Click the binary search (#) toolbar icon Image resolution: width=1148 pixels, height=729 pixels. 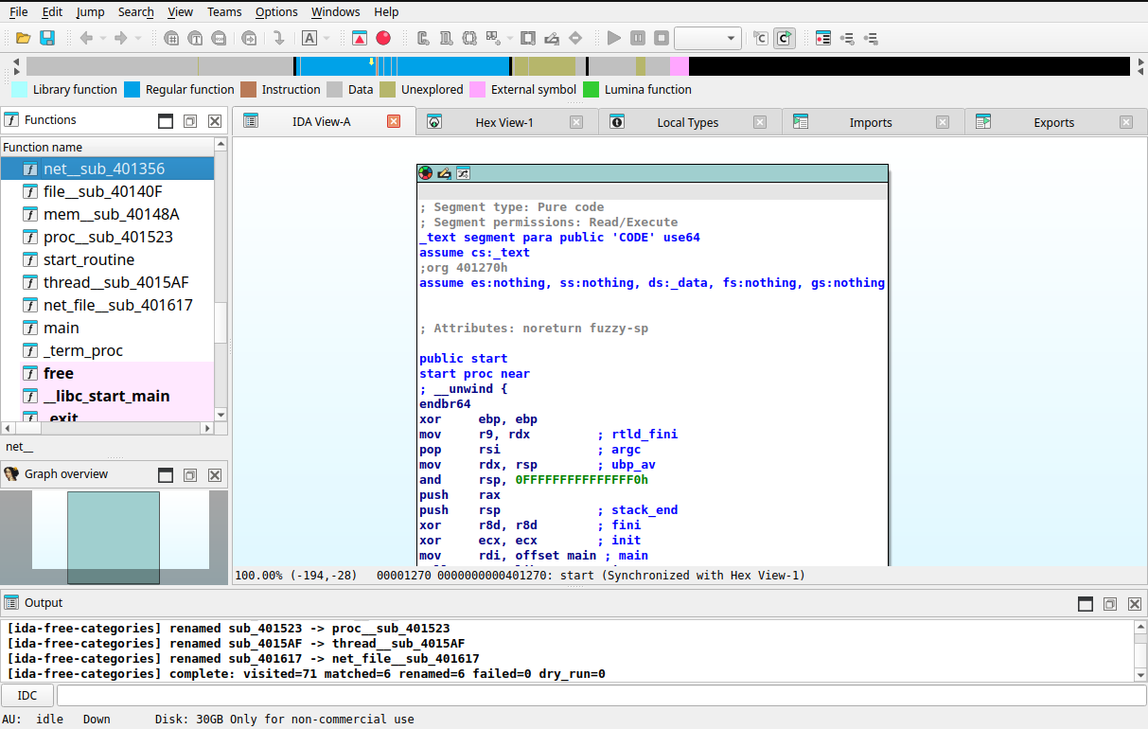(x=171, y=38)
